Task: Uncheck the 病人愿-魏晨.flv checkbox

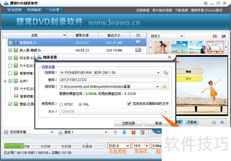Action: [10, 50]
